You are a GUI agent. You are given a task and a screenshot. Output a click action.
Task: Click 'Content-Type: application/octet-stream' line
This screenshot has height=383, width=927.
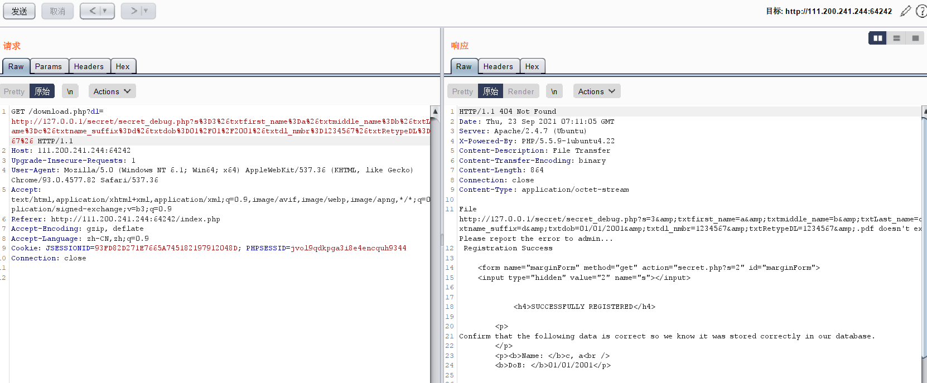tap(544, 190)
